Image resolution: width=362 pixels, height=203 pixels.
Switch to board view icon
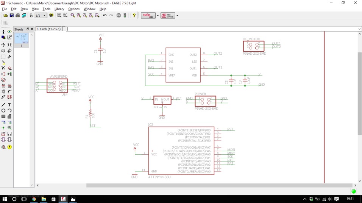[x=31, y=15]
